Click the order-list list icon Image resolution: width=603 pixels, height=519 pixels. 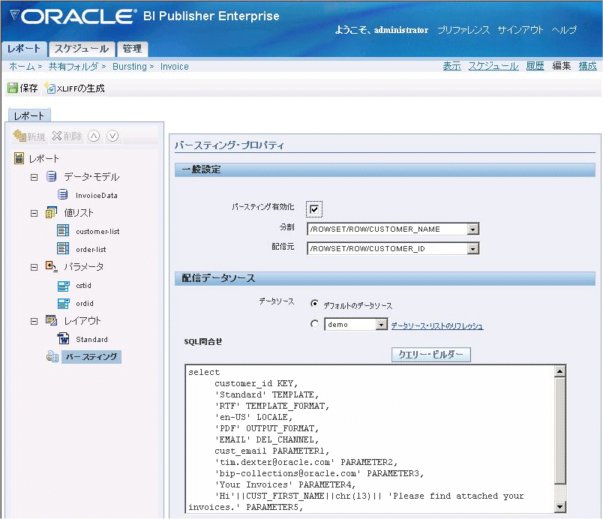pyautogui.click(x=63, y=249)
